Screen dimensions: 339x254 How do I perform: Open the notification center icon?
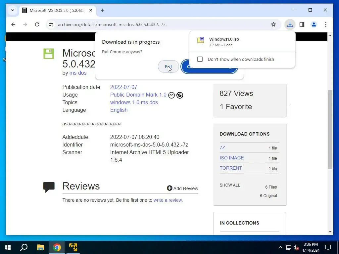(x=328, y=247)
